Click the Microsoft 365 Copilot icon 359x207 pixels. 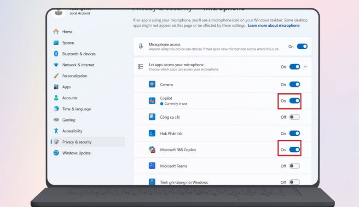point(152,149)
